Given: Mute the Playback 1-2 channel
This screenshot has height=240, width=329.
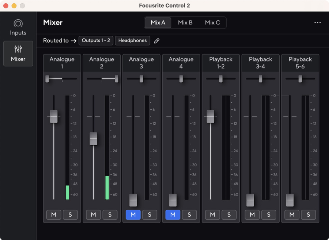Looking at the screenshot, I should (x=212, y=215).
